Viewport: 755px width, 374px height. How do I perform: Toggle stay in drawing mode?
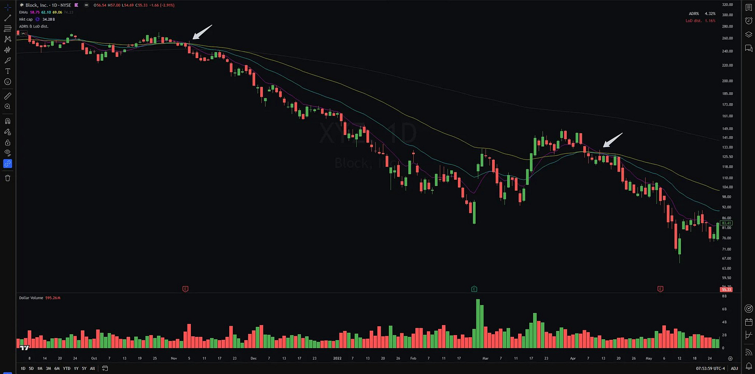click(x=8, y=132)
